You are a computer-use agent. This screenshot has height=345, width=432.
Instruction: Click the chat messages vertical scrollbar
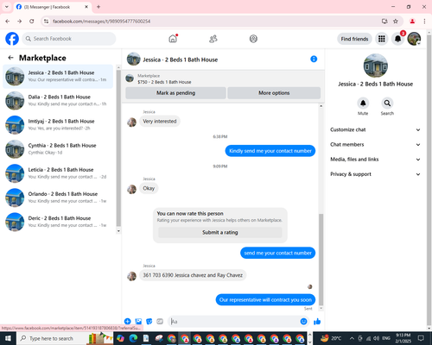coord(321,260)
